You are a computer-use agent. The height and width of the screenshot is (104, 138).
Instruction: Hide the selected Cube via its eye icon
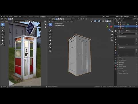tap(136, 26)
